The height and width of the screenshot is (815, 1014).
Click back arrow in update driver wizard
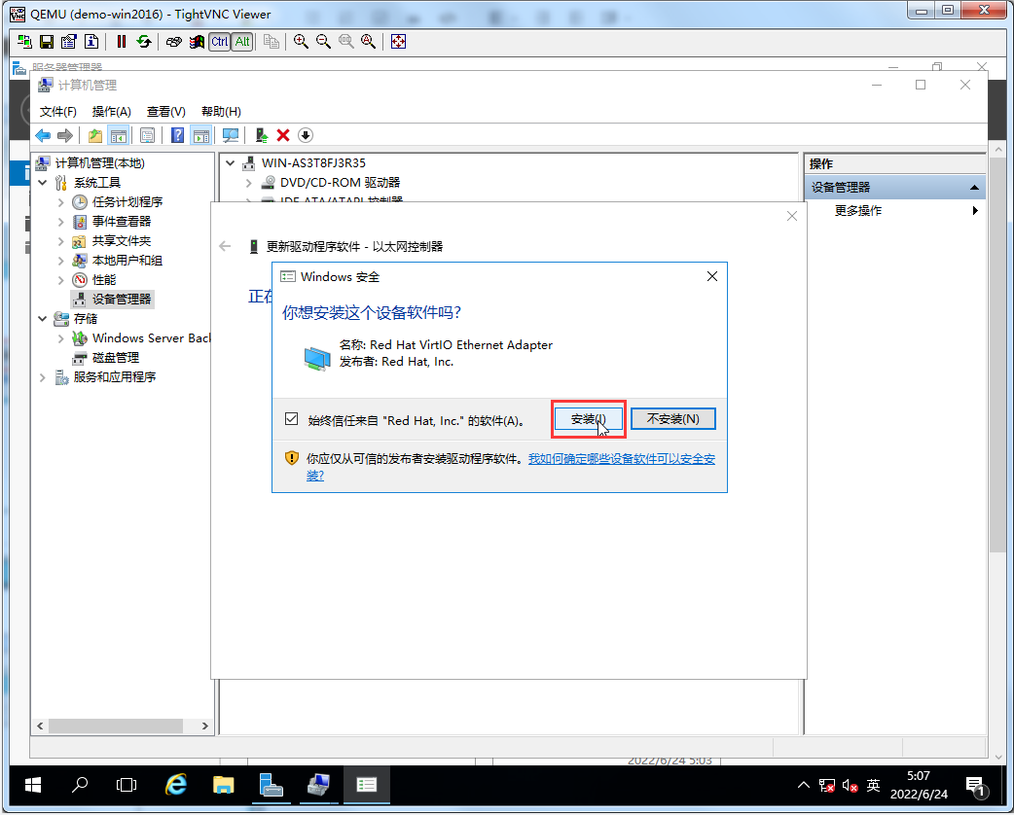[x=225, y=246]
